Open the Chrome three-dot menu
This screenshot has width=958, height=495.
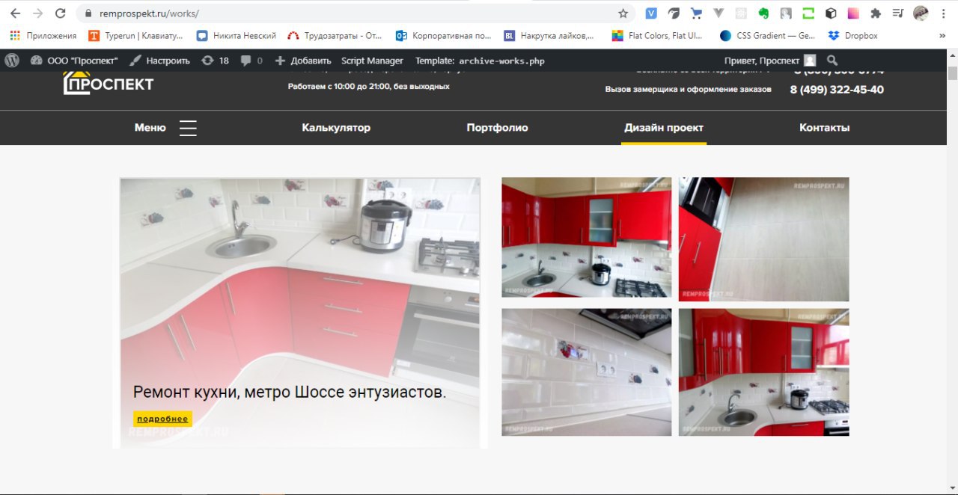tap(943, 13)
